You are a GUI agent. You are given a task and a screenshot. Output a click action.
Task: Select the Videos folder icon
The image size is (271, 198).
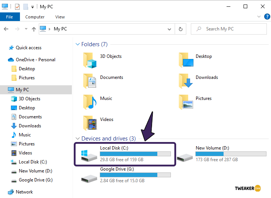(x=90, y=123)
